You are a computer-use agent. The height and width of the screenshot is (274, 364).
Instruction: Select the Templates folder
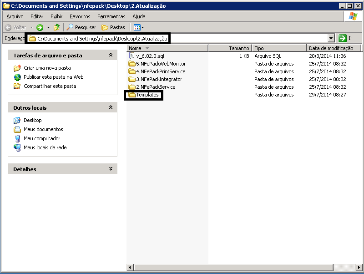point(147,95)
